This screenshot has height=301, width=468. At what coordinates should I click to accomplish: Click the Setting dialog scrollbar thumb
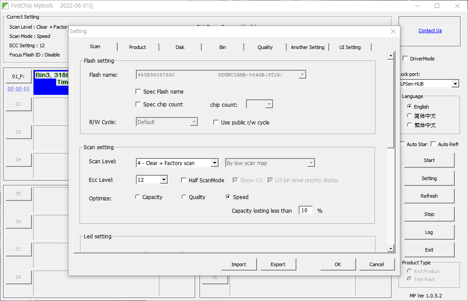[x=391, y=103]
